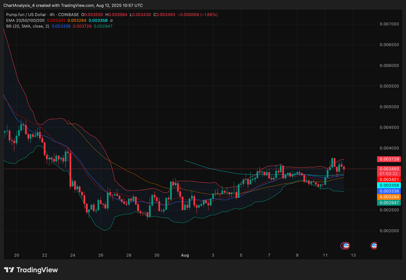Click the 0.005000 level on the price axis
Screen dimensions: 406x280
pyautogui.click(x=389, y=107)
